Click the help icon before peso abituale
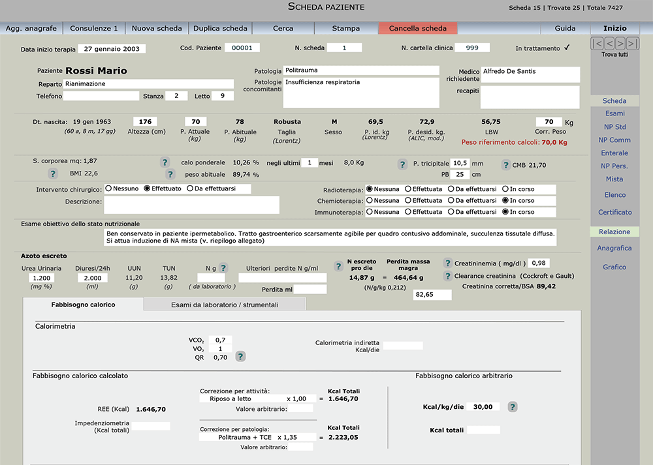653x465 pixels. click(170, 174)
